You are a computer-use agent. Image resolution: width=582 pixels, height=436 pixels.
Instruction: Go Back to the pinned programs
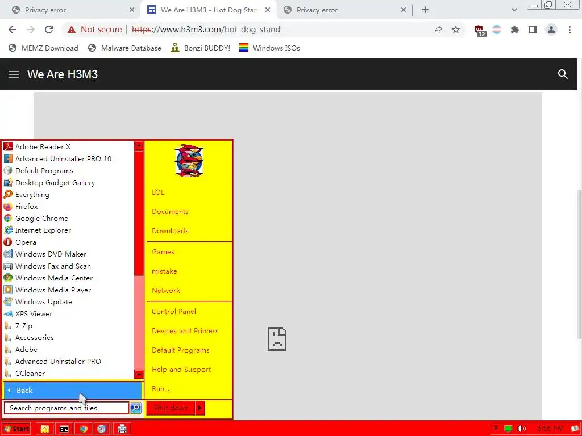[72, 391]
